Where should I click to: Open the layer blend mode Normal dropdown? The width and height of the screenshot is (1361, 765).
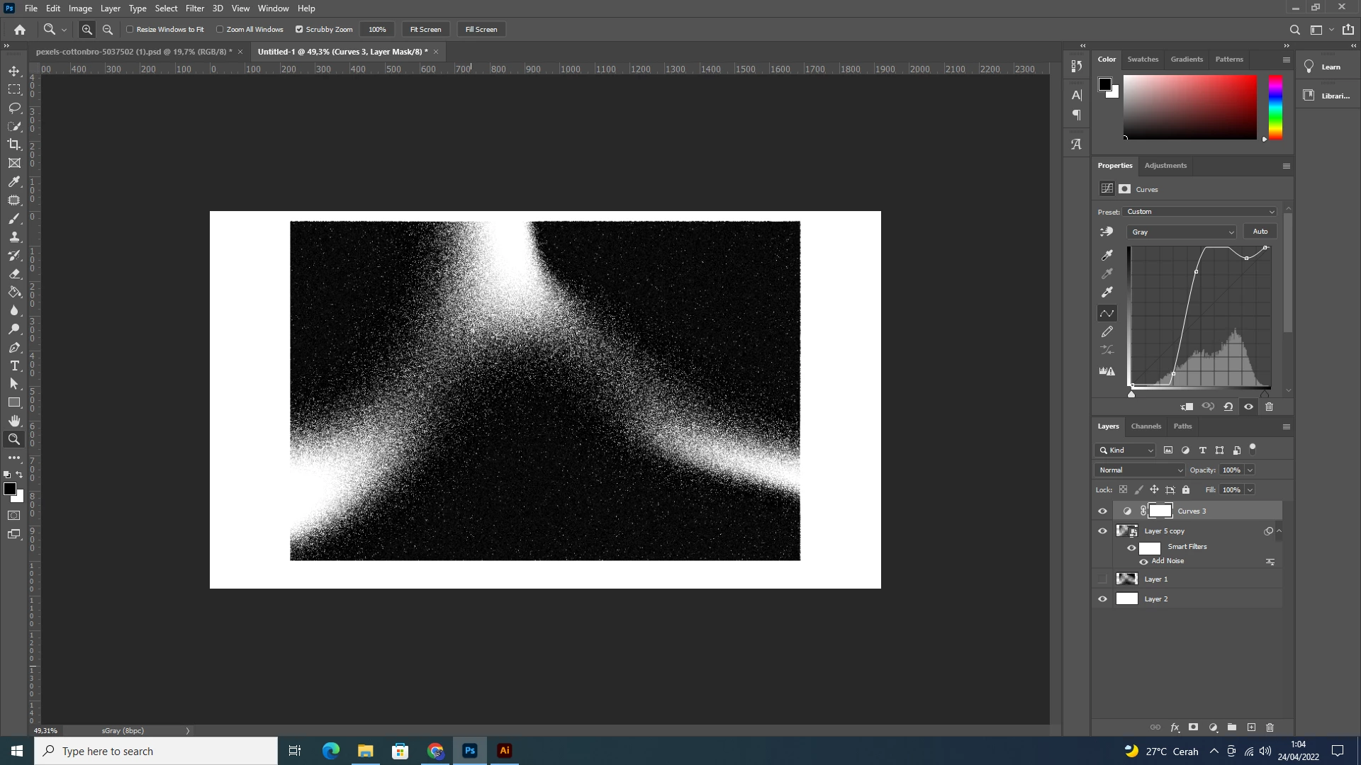coord(1140,470)
